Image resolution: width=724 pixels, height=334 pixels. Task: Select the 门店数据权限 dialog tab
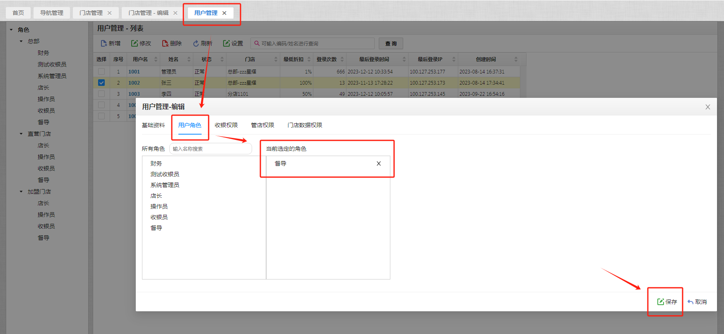(x=305, y=125)
